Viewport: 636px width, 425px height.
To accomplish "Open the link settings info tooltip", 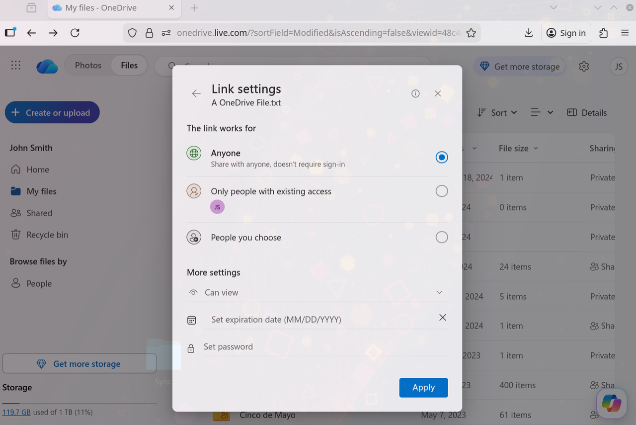I will [x=415, y=93].
